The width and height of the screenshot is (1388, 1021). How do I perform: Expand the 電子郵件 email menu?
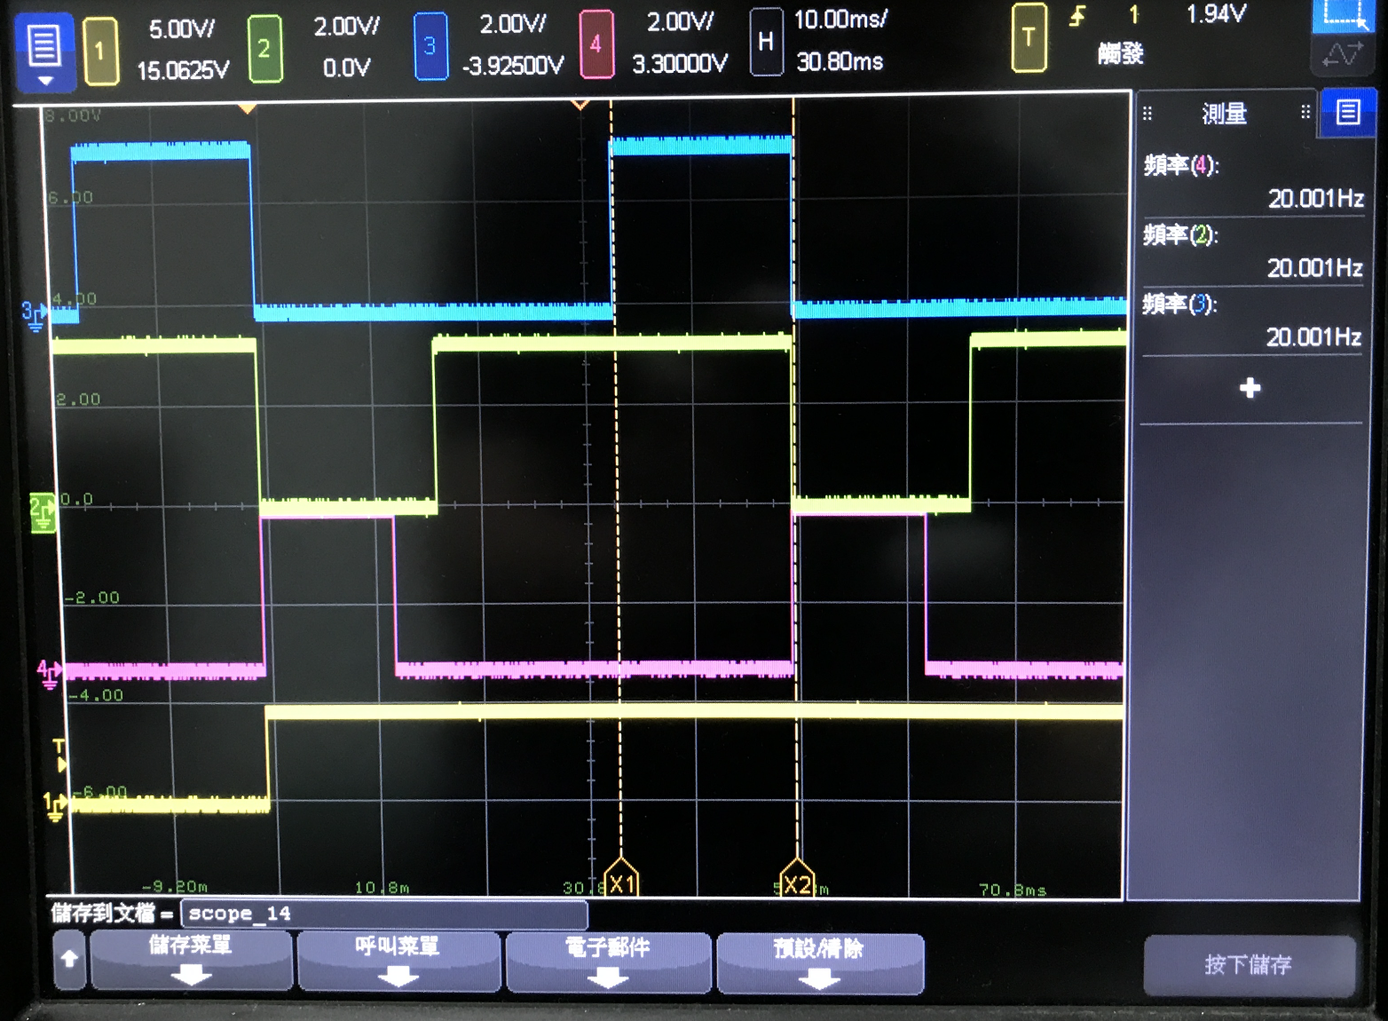(x=608, y=962)
